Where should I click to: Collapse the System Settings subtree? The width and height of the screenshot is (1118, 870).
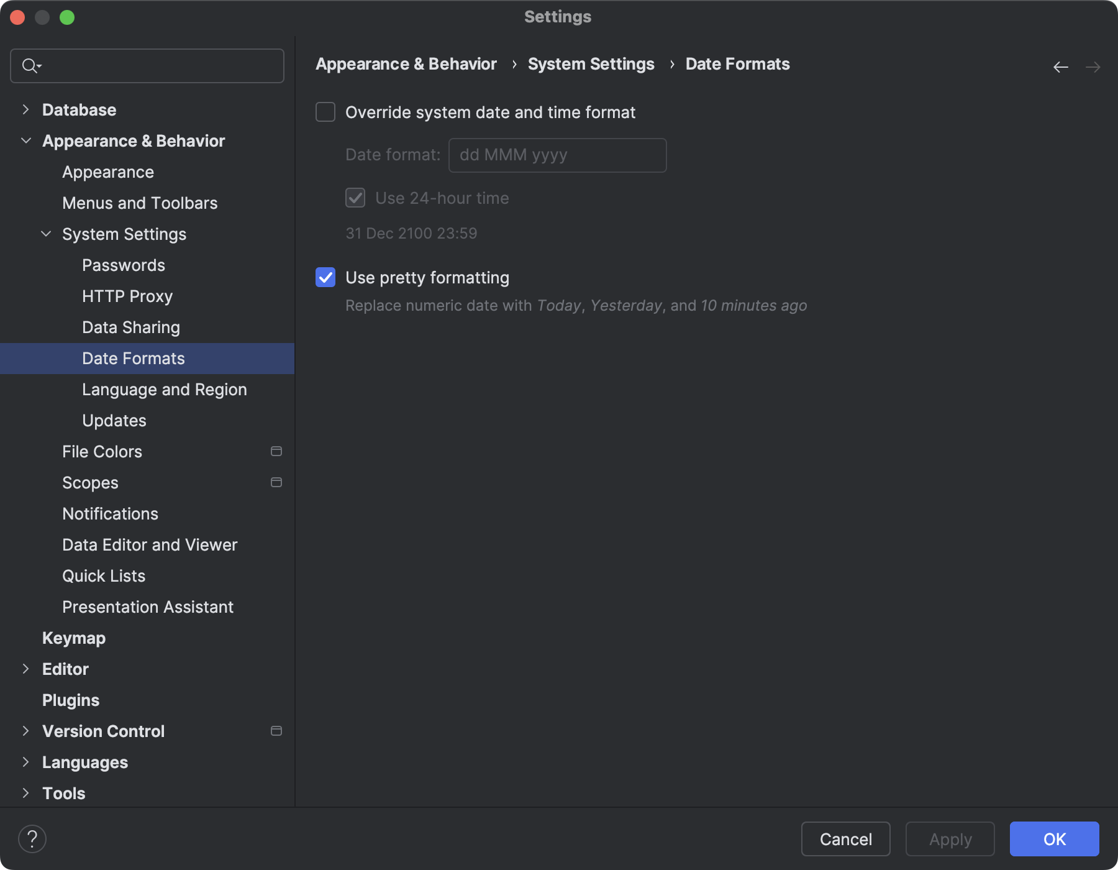[46, 234]
